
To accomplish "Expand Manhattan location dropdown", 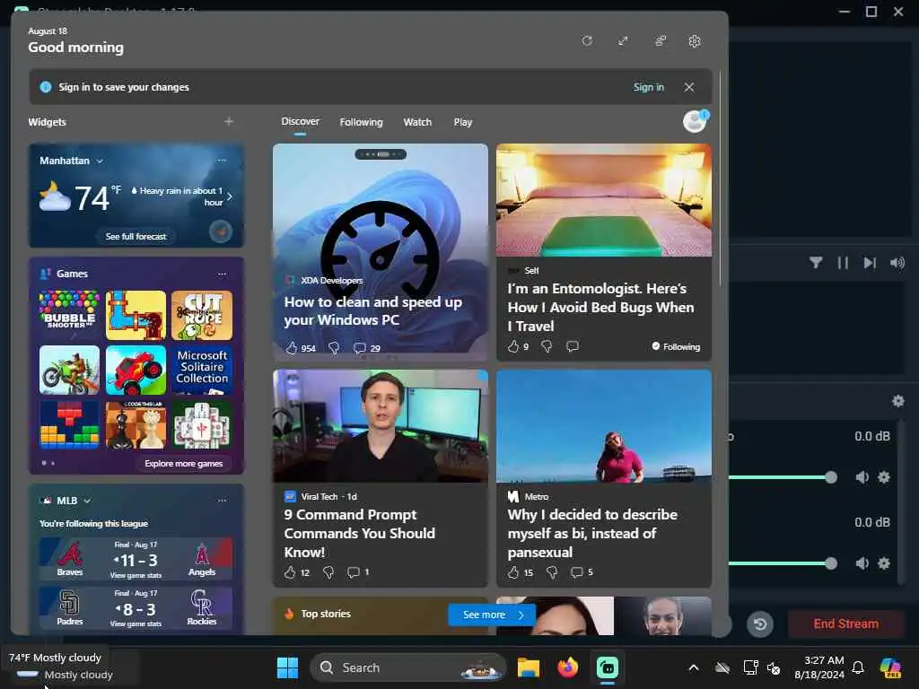I will (100, 161).
